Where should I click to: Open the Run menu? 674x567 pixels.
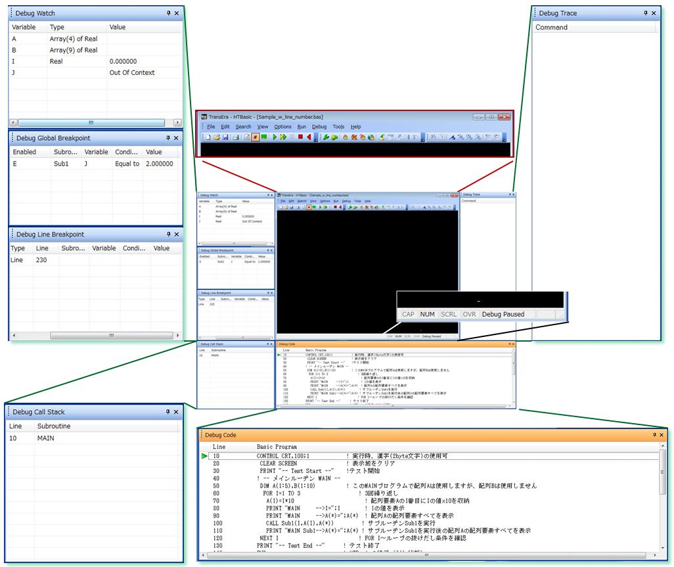click(302, 127)
